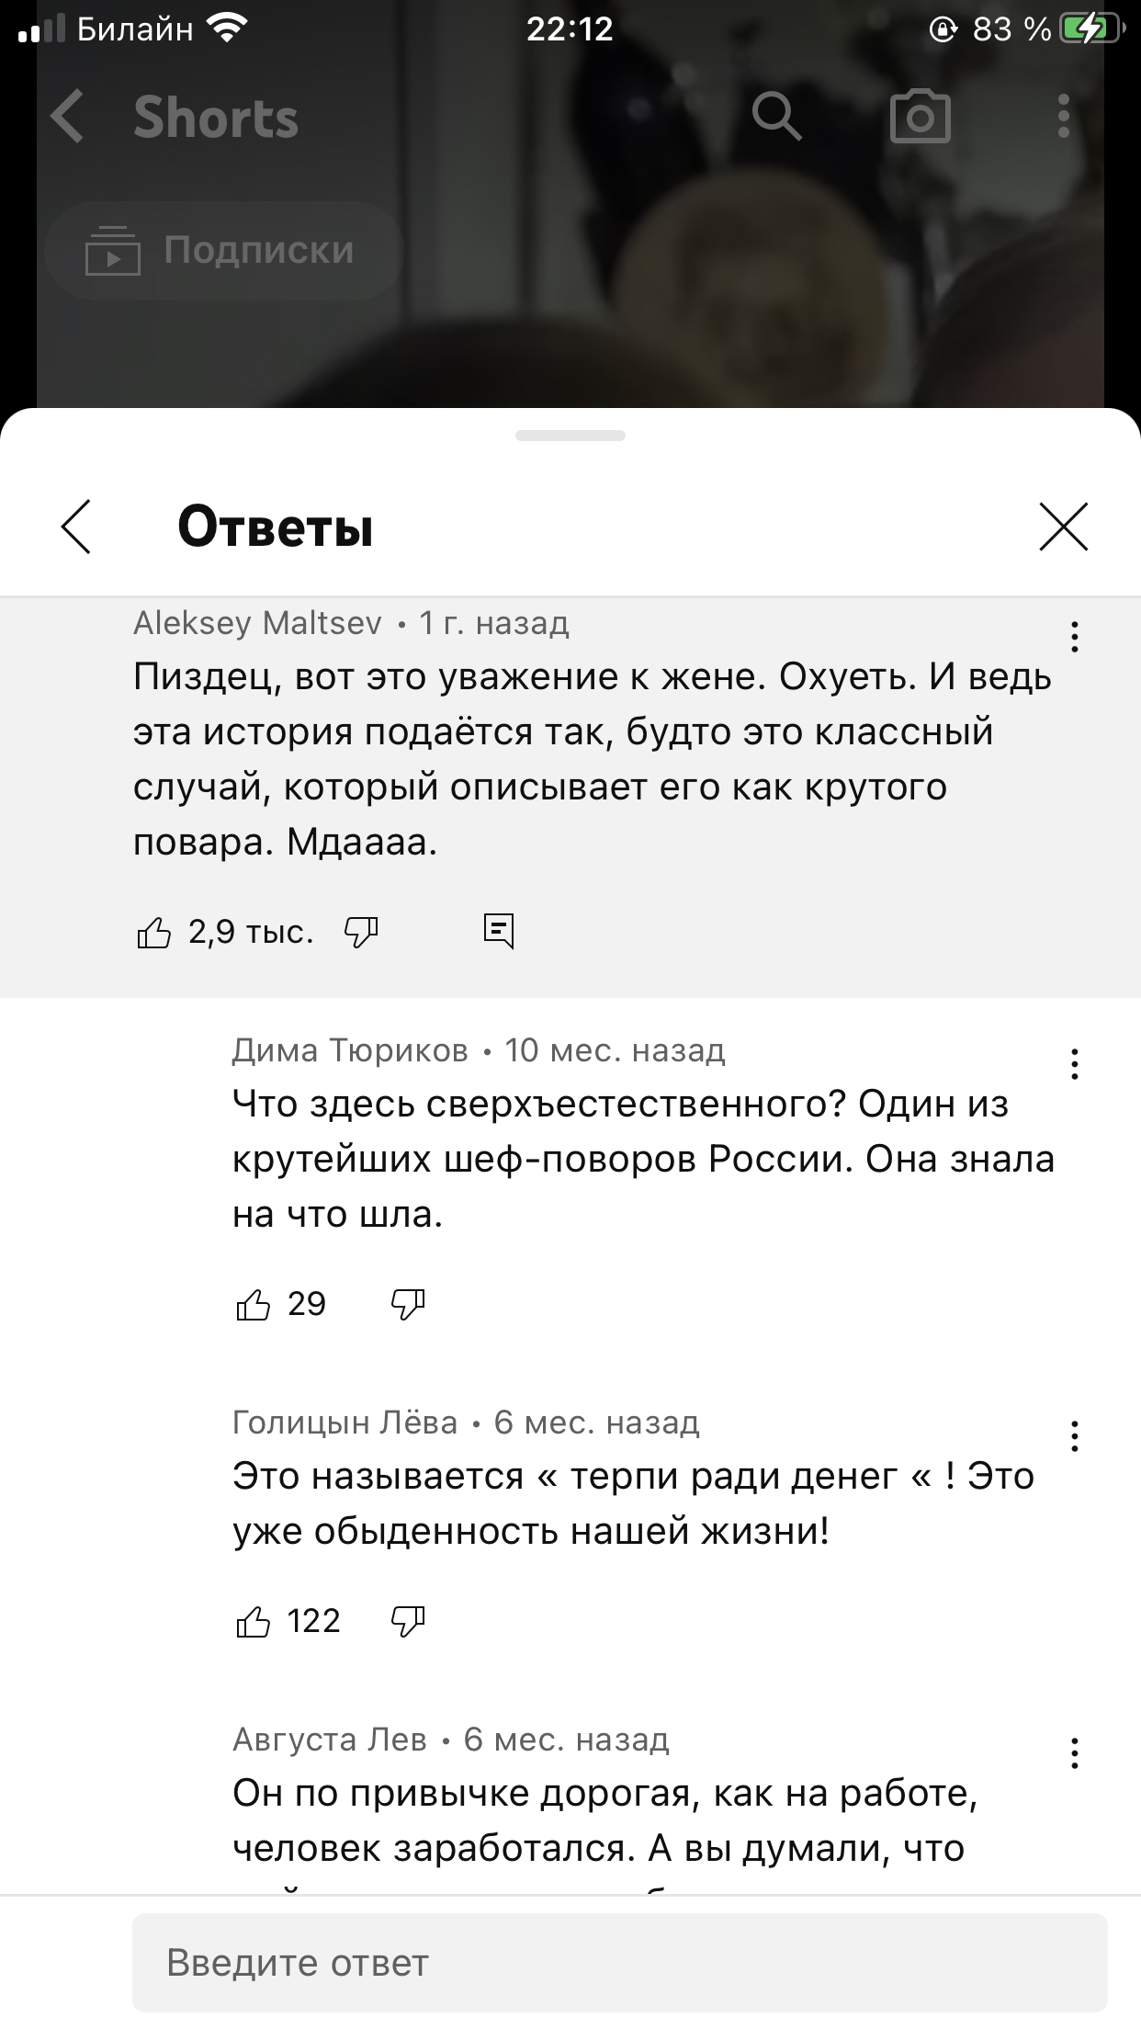Go back from the Ответы replies panel
This screenshot has width=1141, height=2029.
[76, 527]
